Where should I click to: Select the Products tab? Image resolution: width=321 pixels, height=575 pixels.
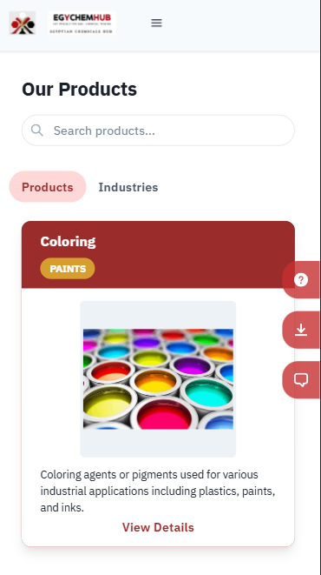(x=48, y=187)
